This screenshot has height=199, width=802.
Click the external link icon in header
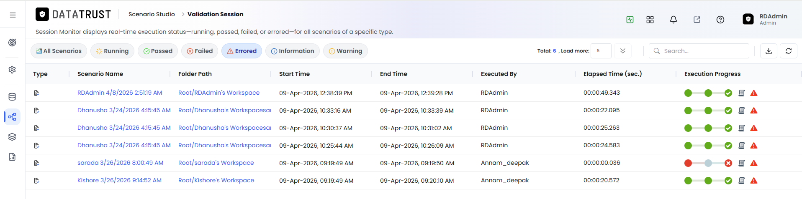697,20
